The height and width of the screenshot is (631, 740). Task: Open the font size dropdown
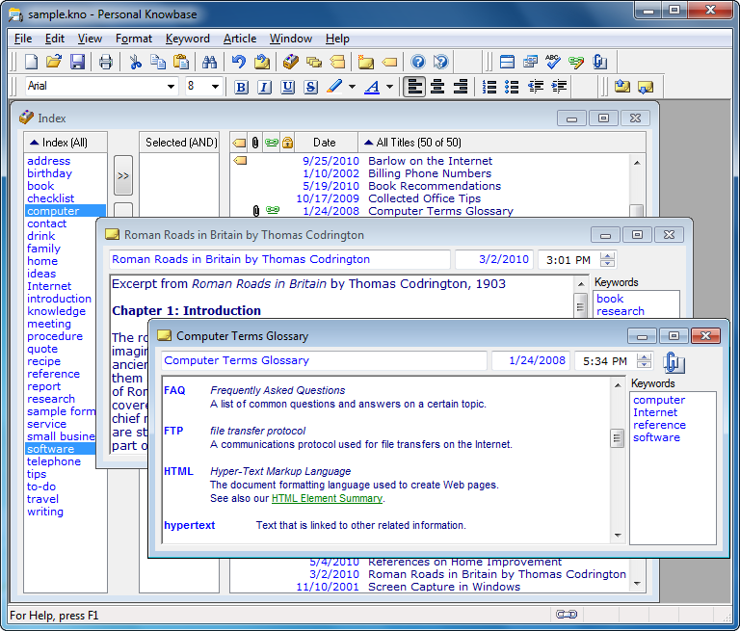(215, 87)
